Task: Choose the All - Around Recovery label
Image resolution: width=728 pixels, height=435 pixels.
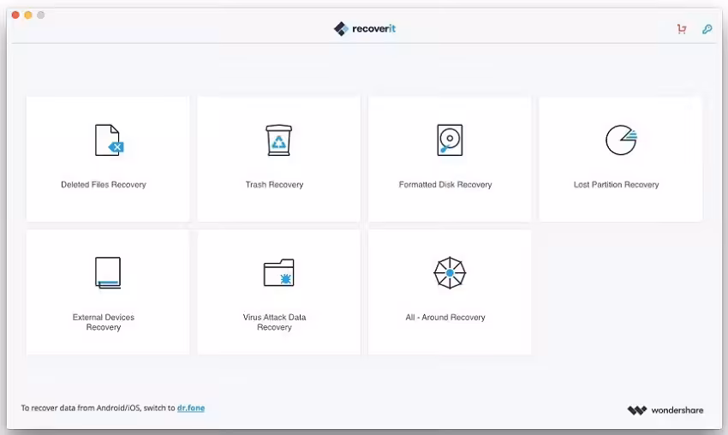Action: pyautogui.click(x=445, y=318)
